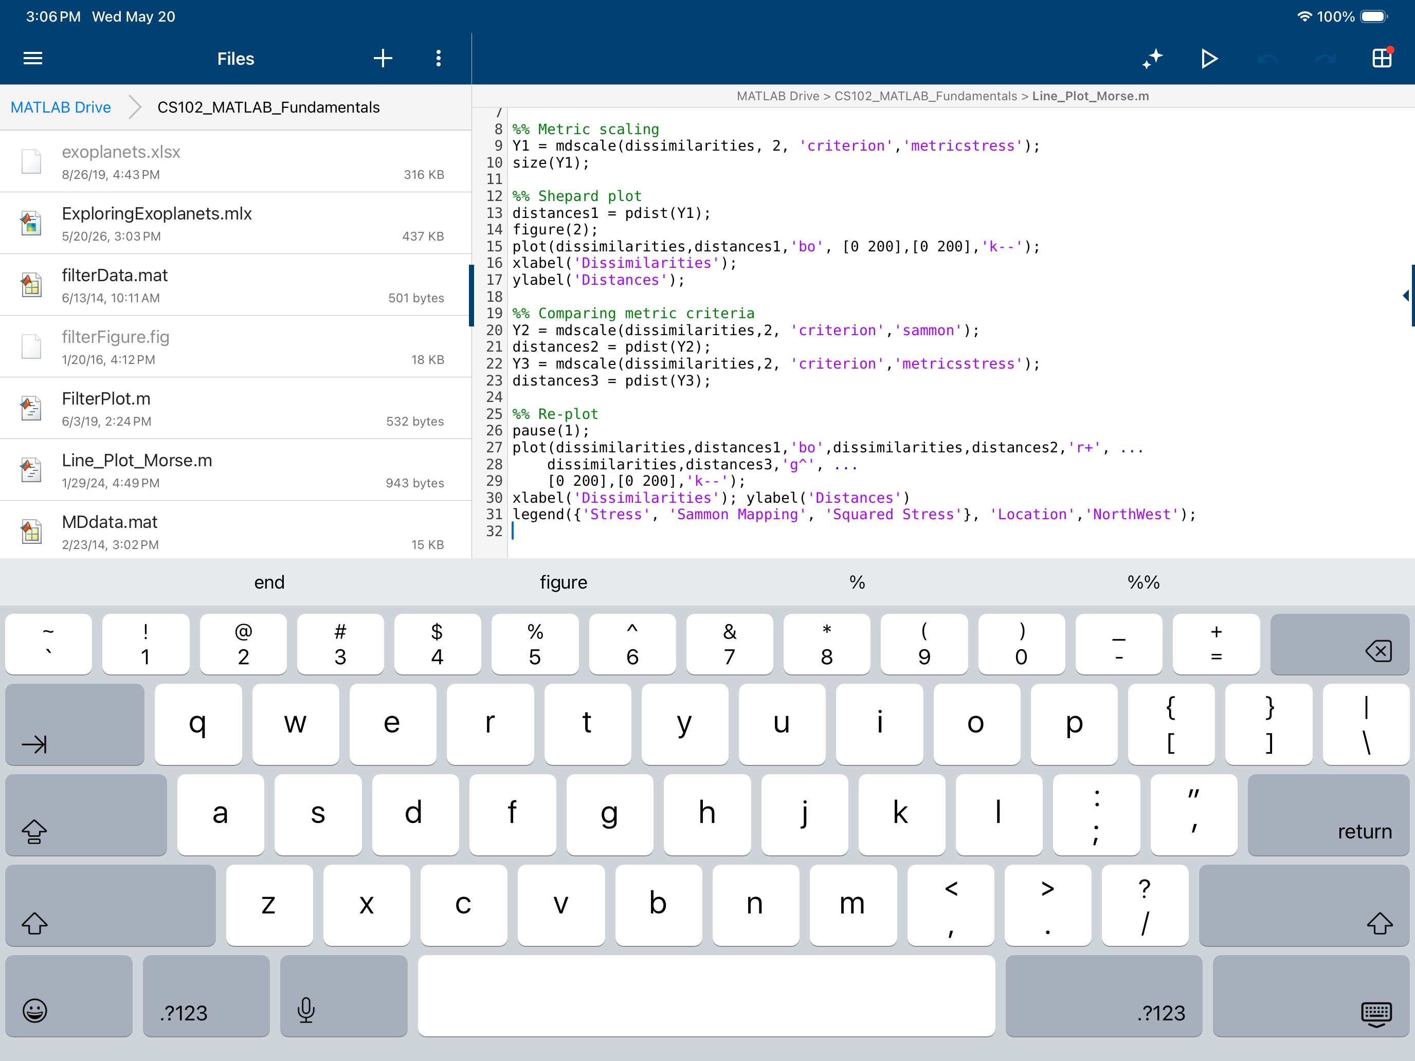
Task: Tap the Wi-Fi status icon
Action: pos(1304,16)
